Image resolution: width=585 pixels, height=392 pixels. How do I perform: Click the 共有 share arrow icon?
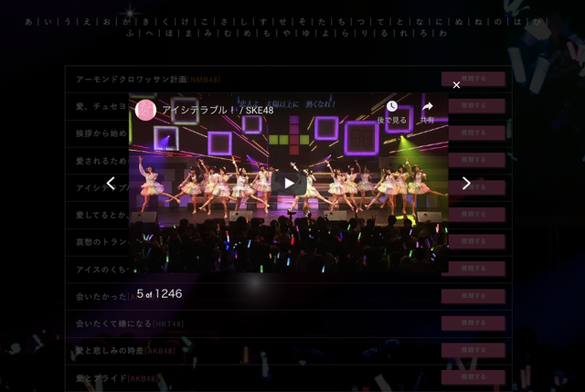(427, 107)
